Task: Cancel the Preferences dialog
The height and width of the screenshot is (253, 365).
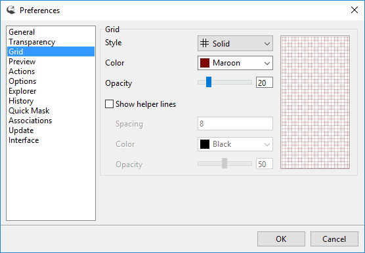Action: click(x=334, y=239)
